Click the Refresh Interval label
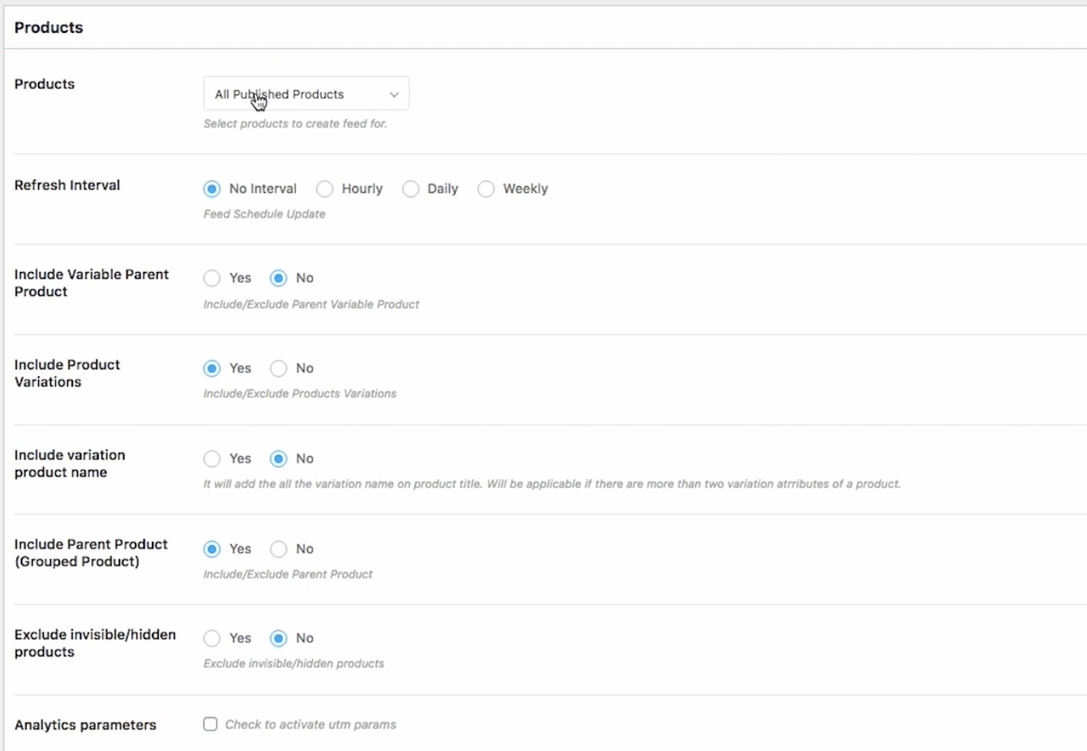 pos(67,185)
